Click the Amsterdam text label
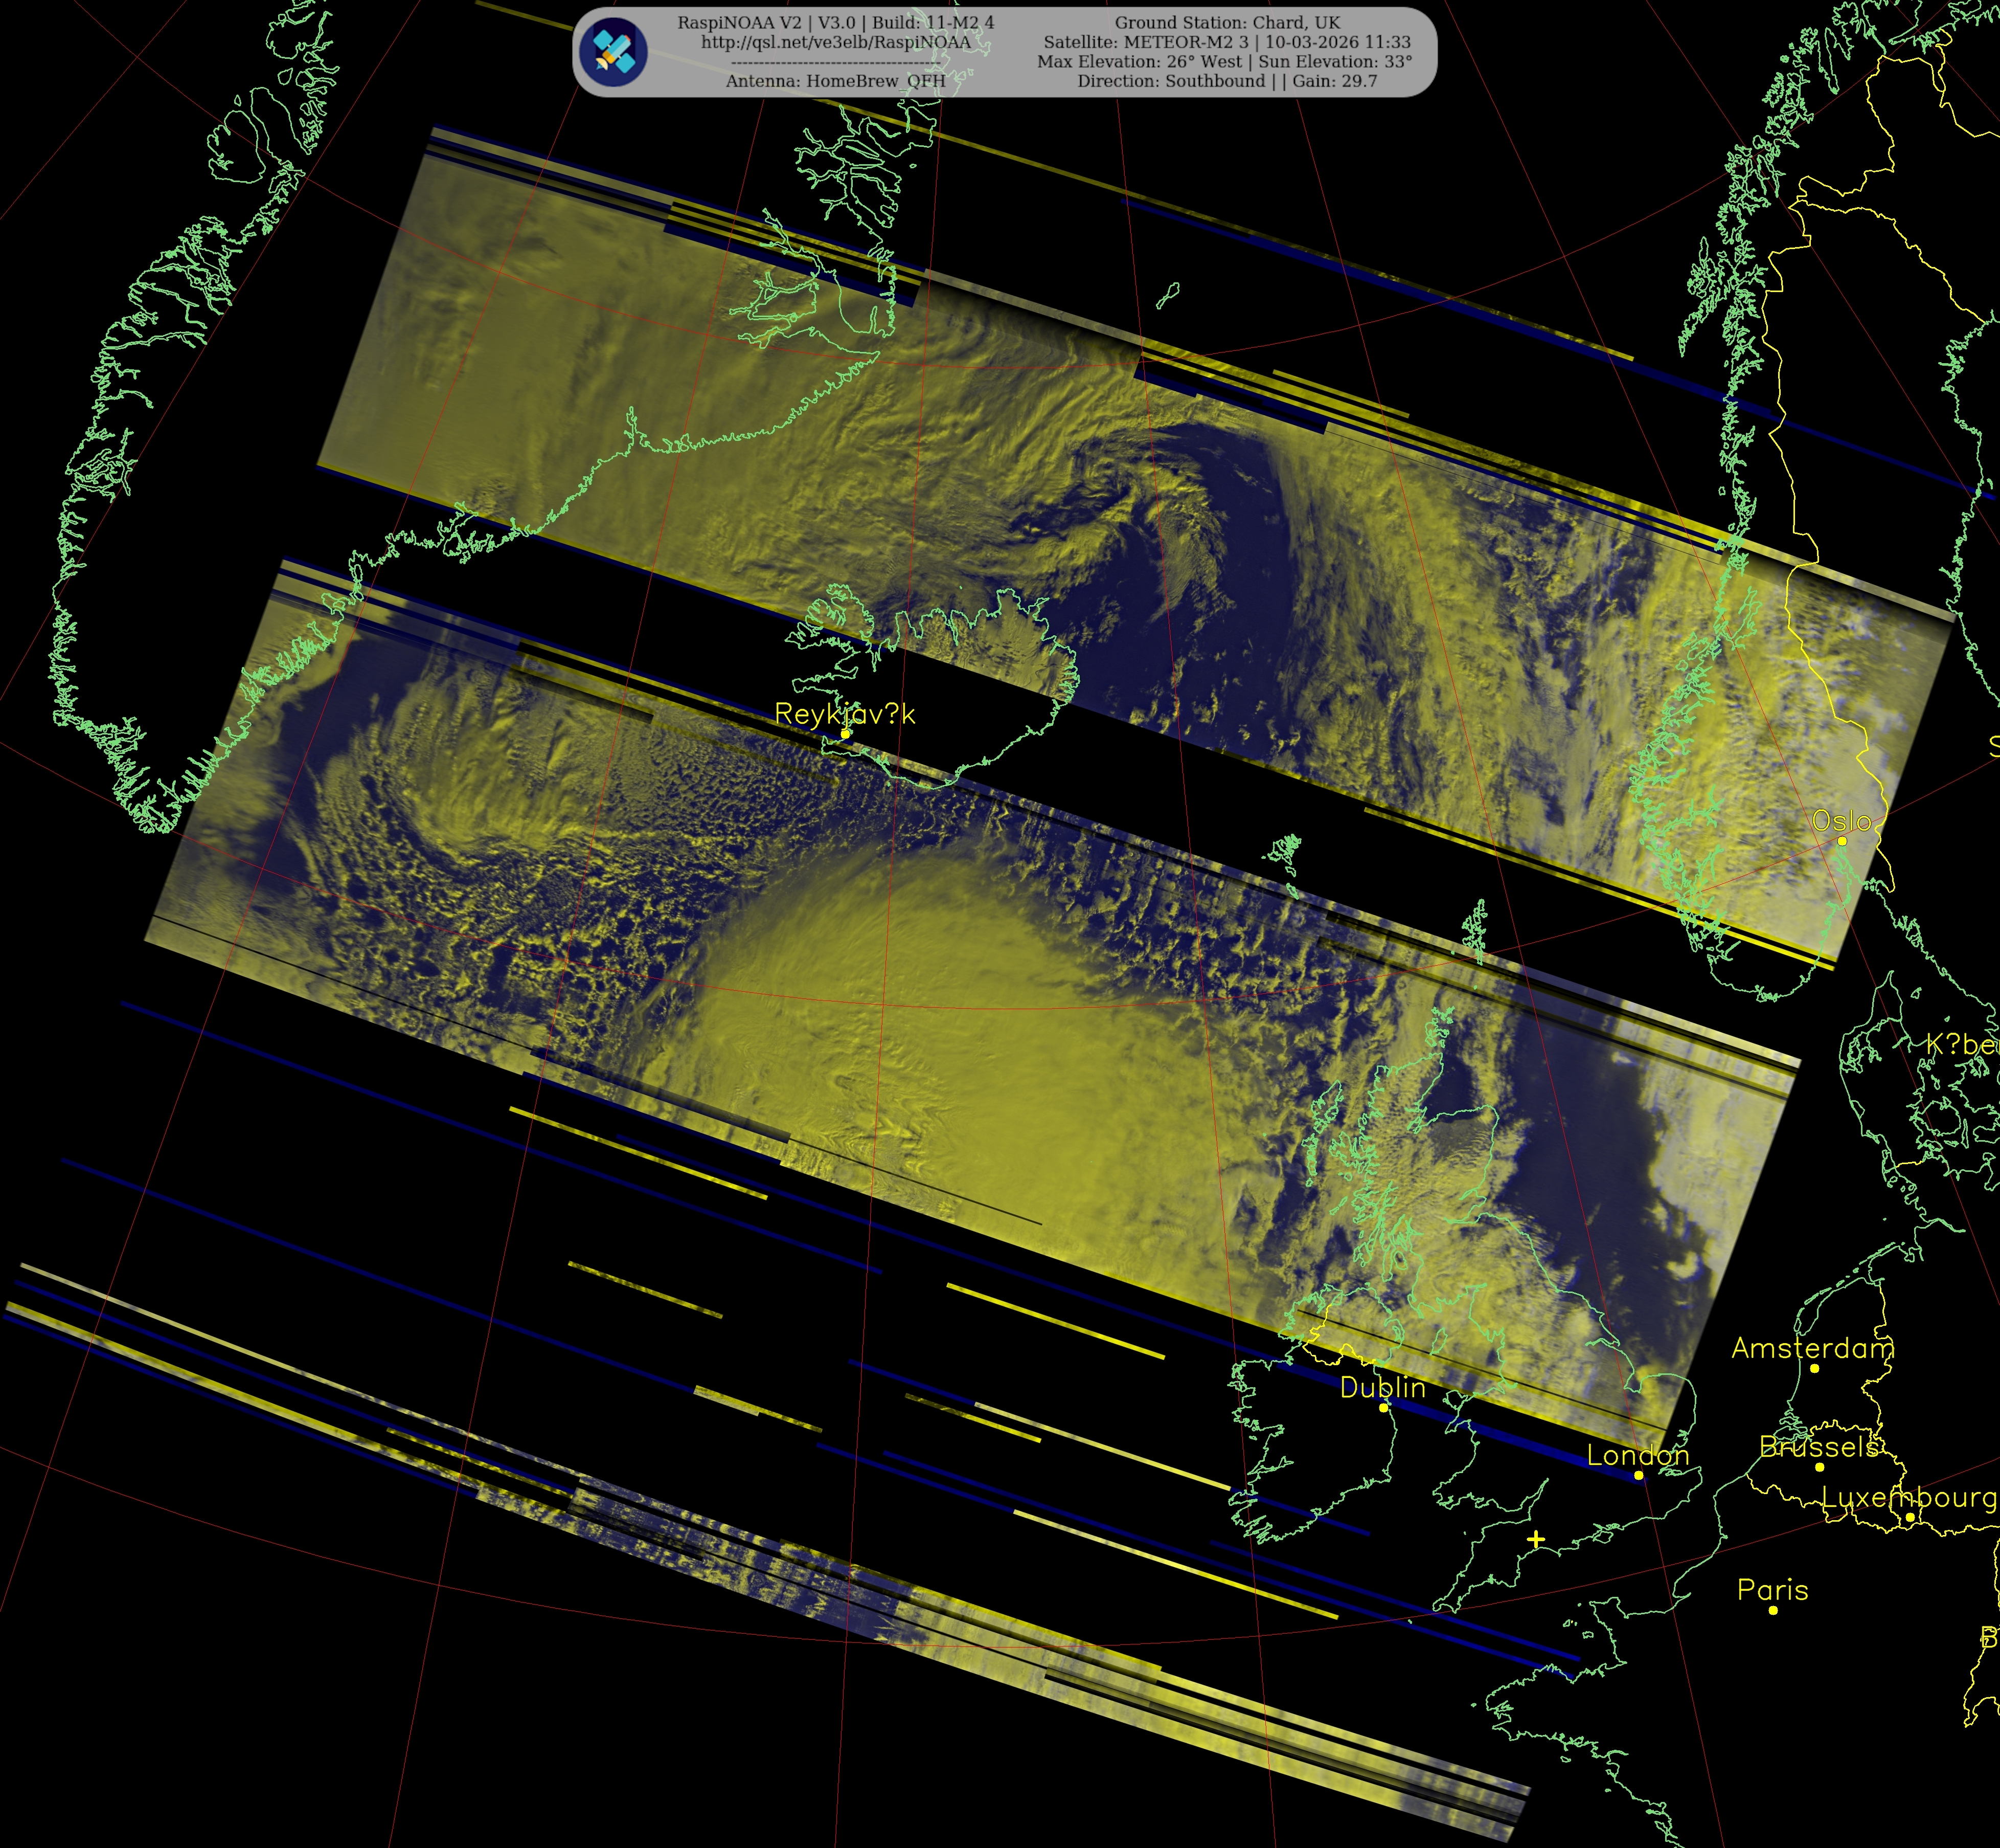The image size is (2000, 1848). 1812,1348
